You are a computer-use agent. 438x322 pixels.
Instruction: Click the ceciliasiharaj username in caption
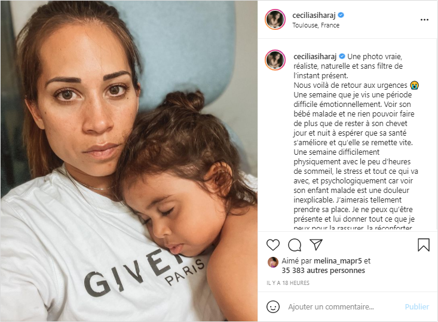(x=315, y=56)
